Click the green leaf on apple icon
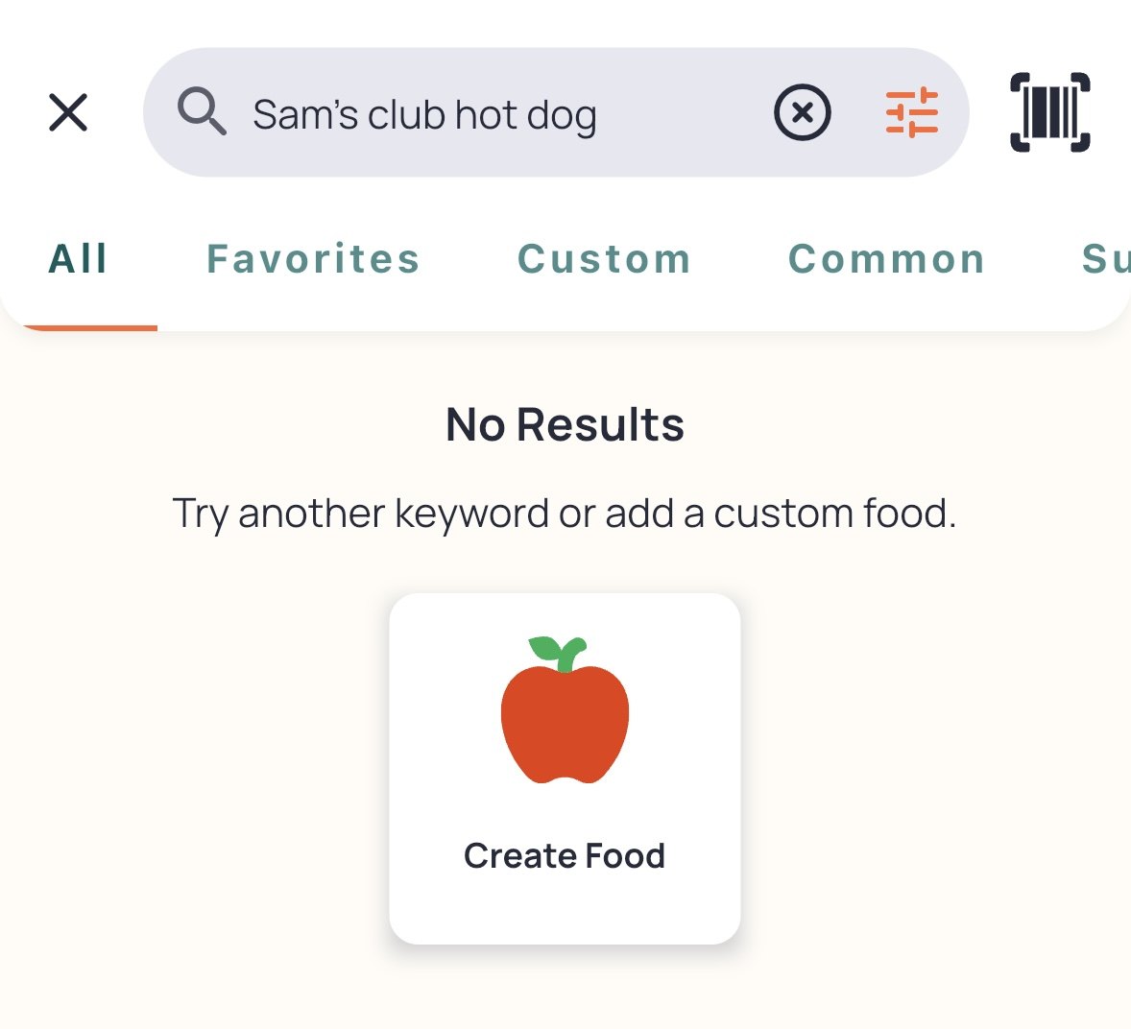This screenshot has height=1029, width=1131. point(546,648)
